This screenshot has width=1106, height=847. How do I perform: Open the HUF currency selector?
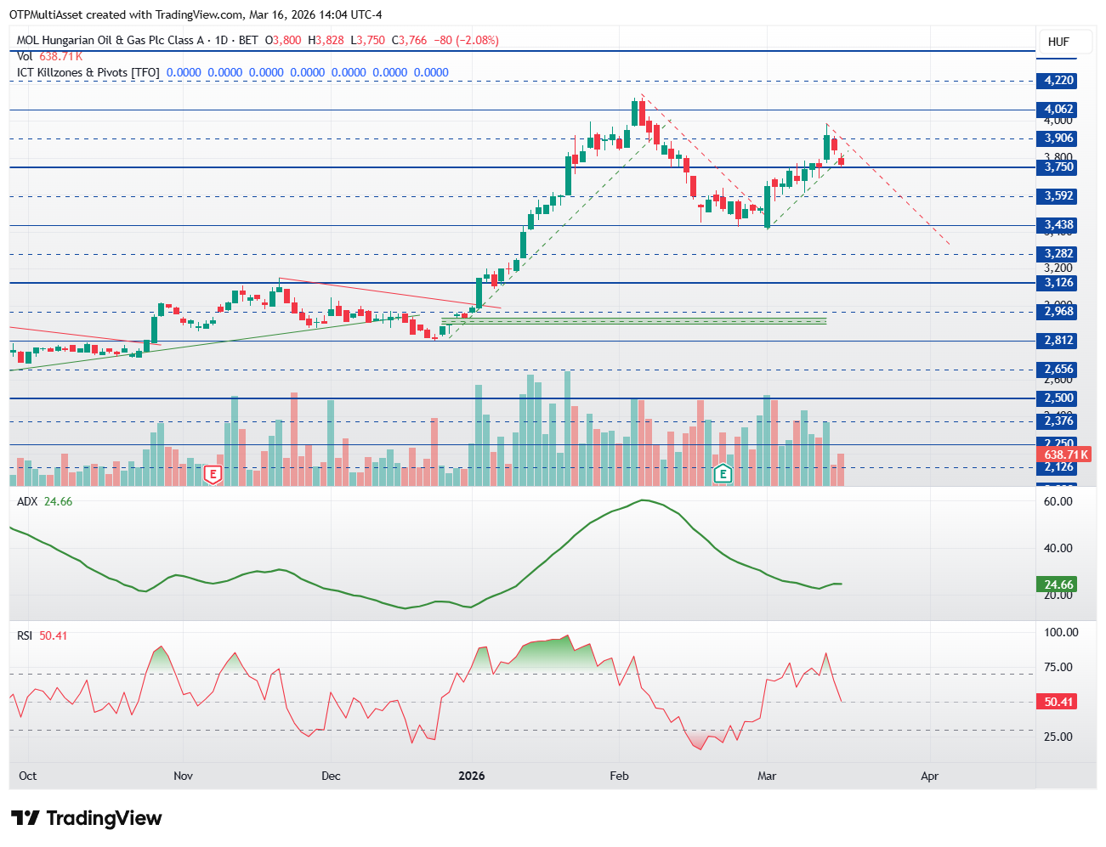[1058, 42]
